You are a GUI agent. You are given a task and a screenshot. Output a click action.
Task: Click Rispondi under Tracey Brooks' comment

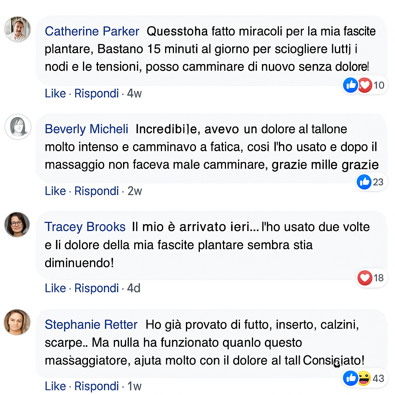click(96, 288)
